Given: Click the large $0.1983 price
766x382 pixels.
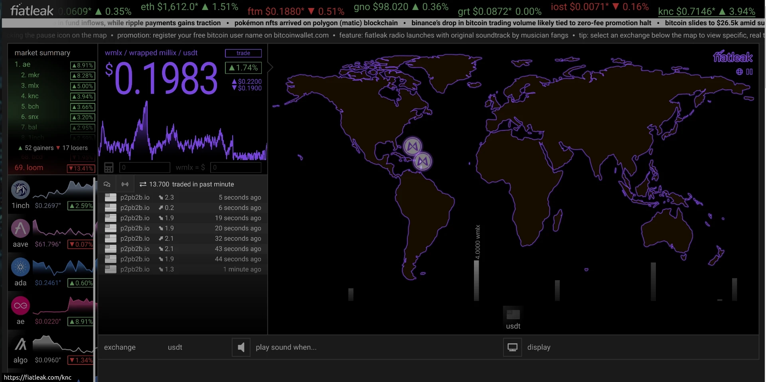Looking at the screenshot, I should (162, 79).
